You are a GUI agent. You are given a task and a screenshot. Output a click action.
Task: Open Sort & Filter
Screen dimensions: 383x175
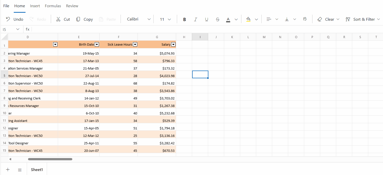(x=362, y=19)
